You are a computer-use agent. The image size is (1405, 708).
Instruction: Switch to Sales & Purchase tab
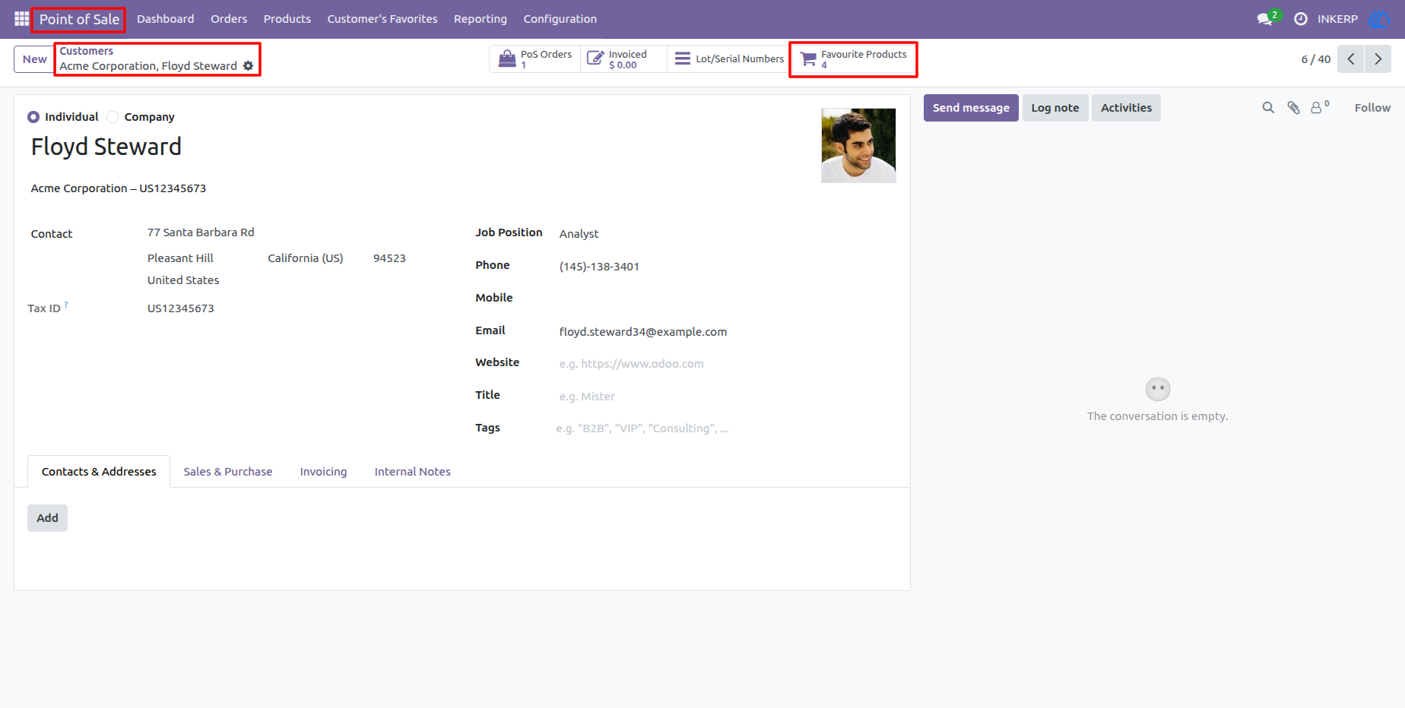[x=228, y=472]
